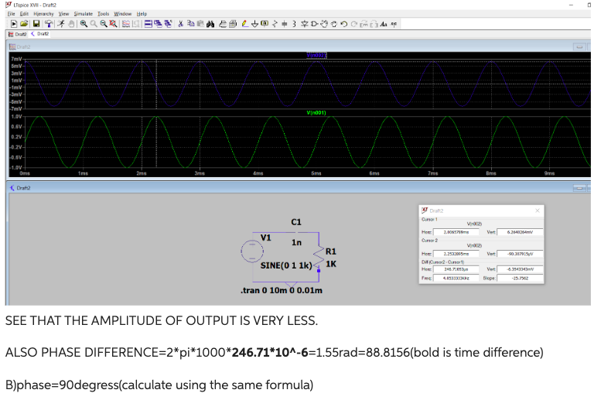This screenshot has width=601, height=400.
Task: Select the Pan magnifier icon
Action: click(x=94, y=24)
